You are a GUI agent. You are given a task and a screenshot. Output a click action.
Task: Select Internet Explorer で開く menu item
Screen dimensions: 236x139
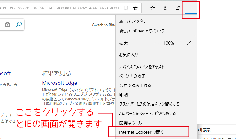[x=156, y=132]
